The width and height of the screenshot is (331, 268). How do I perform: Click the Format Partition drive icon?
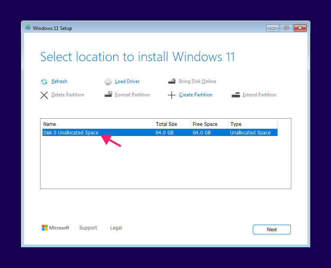(x=108, y=94)
